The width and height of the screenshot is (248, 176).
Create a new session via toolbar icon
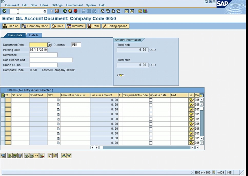(x=126, y=11)
